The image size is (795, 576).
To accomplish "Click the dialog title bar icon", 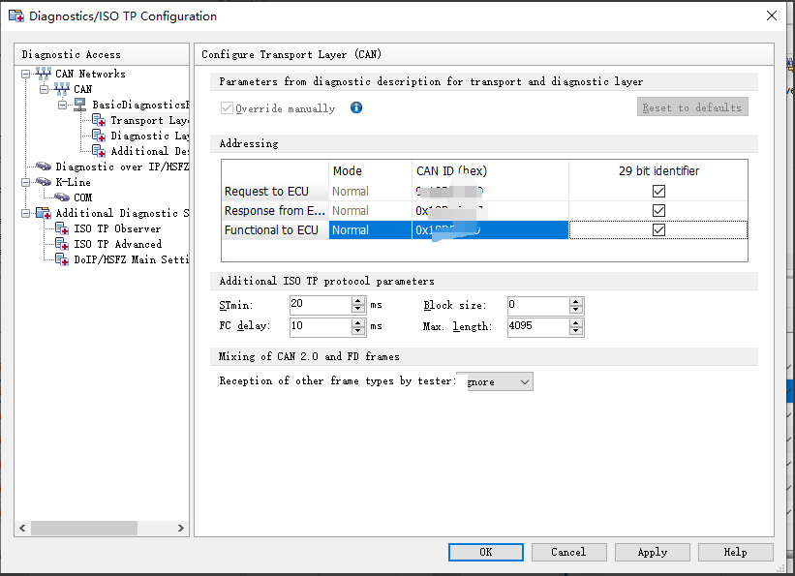I will point(16,15).
